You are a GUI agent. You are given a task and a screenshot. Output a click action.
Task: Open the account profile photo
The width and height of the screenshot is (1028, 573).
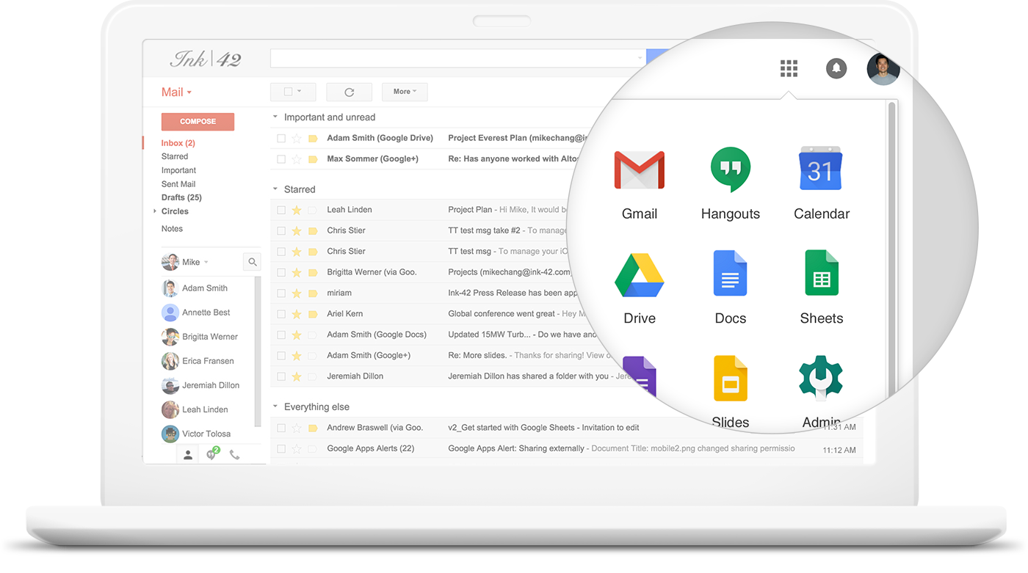(883, 69)
